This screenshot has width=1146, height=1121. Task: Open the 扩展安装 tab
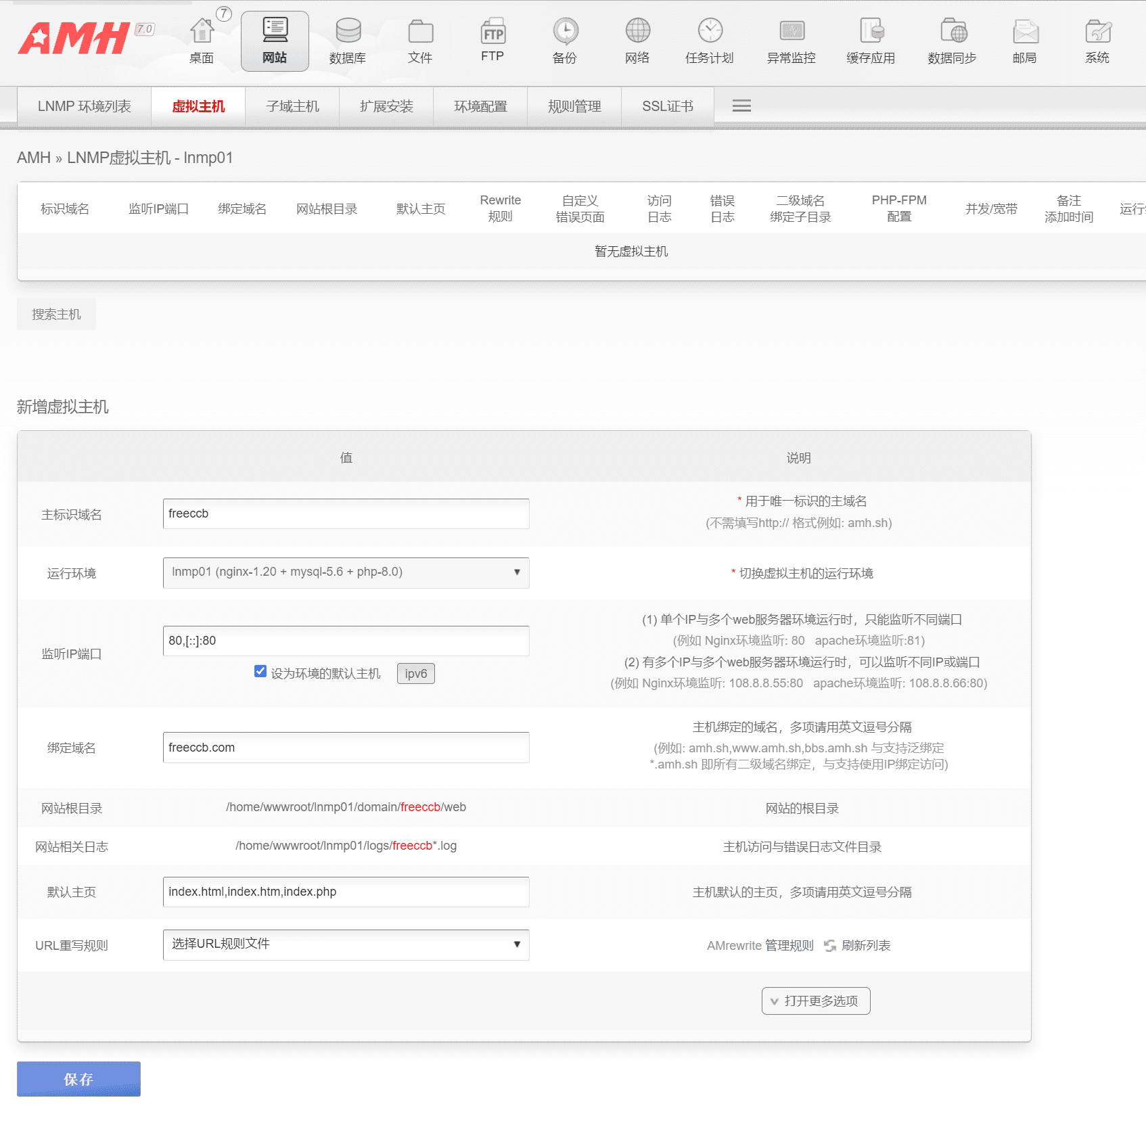point(386,106)
